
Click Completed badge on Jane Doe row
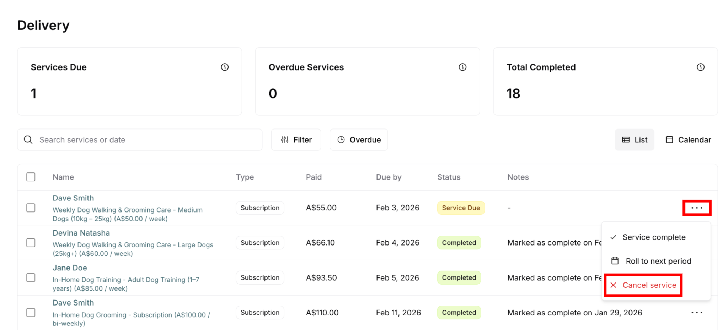(x=459, y=277)
